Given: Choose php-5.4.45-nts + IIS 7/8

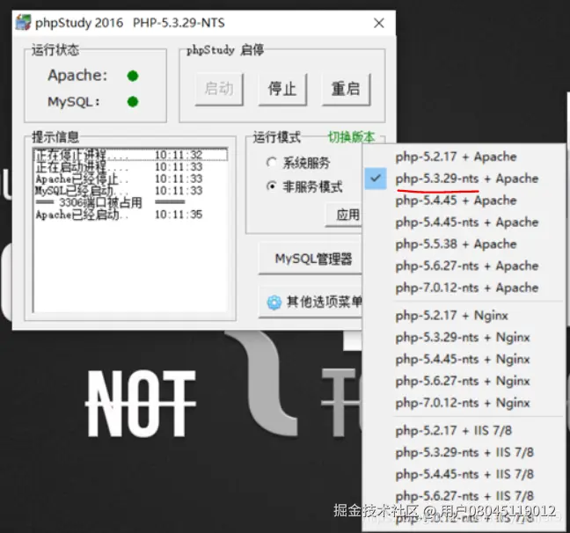Looking at the screenshot, I should 464,474.
